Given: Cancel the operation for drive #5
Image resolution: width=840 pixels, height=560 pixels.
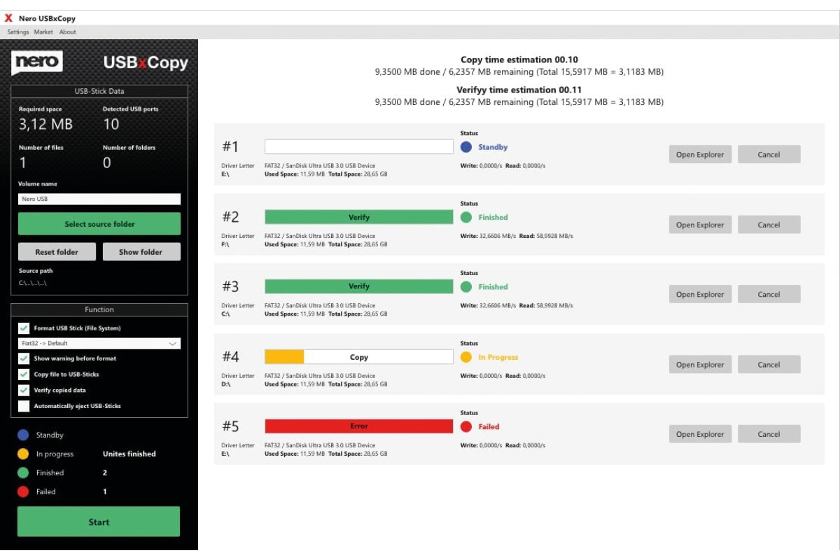Looking at the screenshot, I should [769, 434].
